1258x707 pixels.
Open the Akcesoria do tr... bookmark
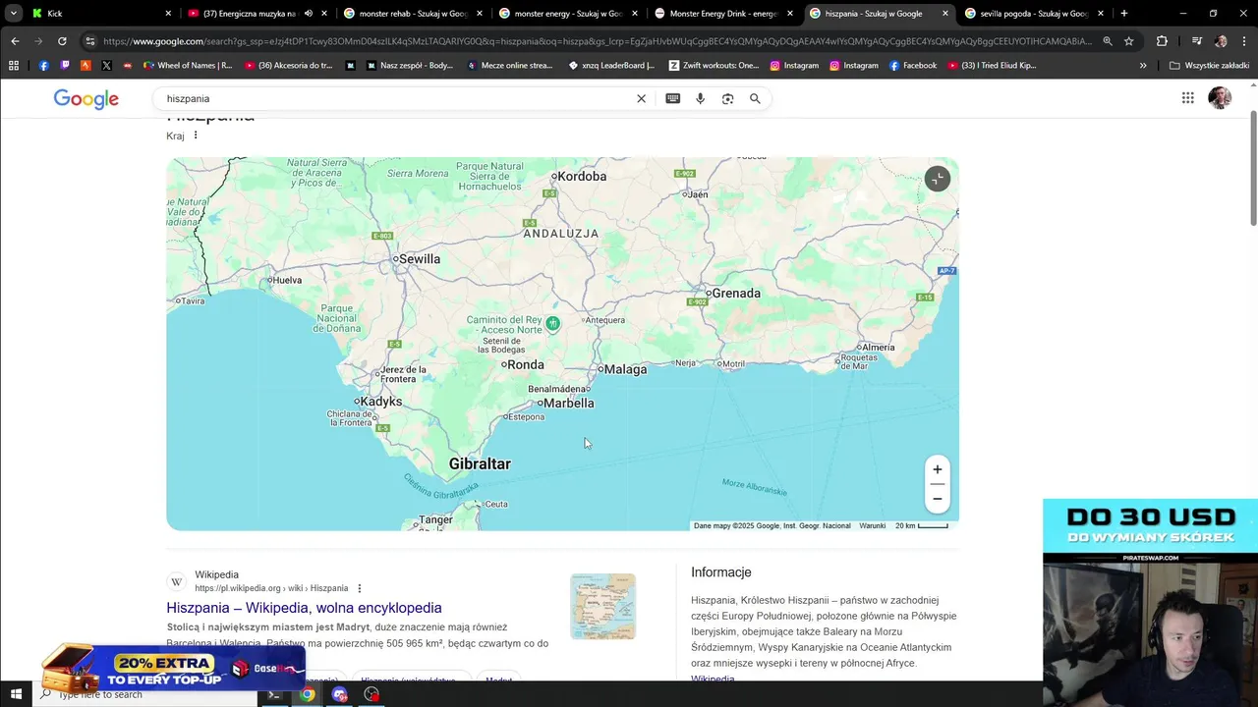tap(289, 65)
